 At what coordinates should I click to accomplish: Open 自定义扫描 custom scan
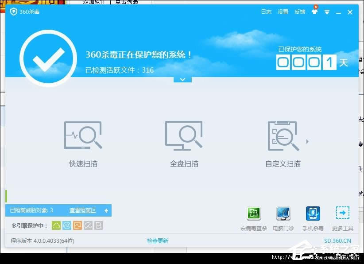coord(283,134)
